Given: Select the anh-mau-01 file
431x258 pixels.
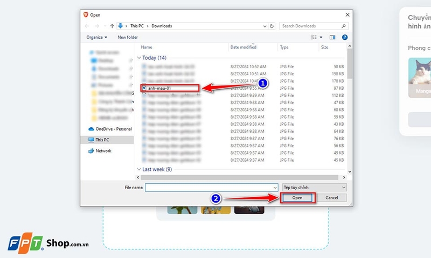Looking at the screenshot, I should coord(159,88).
